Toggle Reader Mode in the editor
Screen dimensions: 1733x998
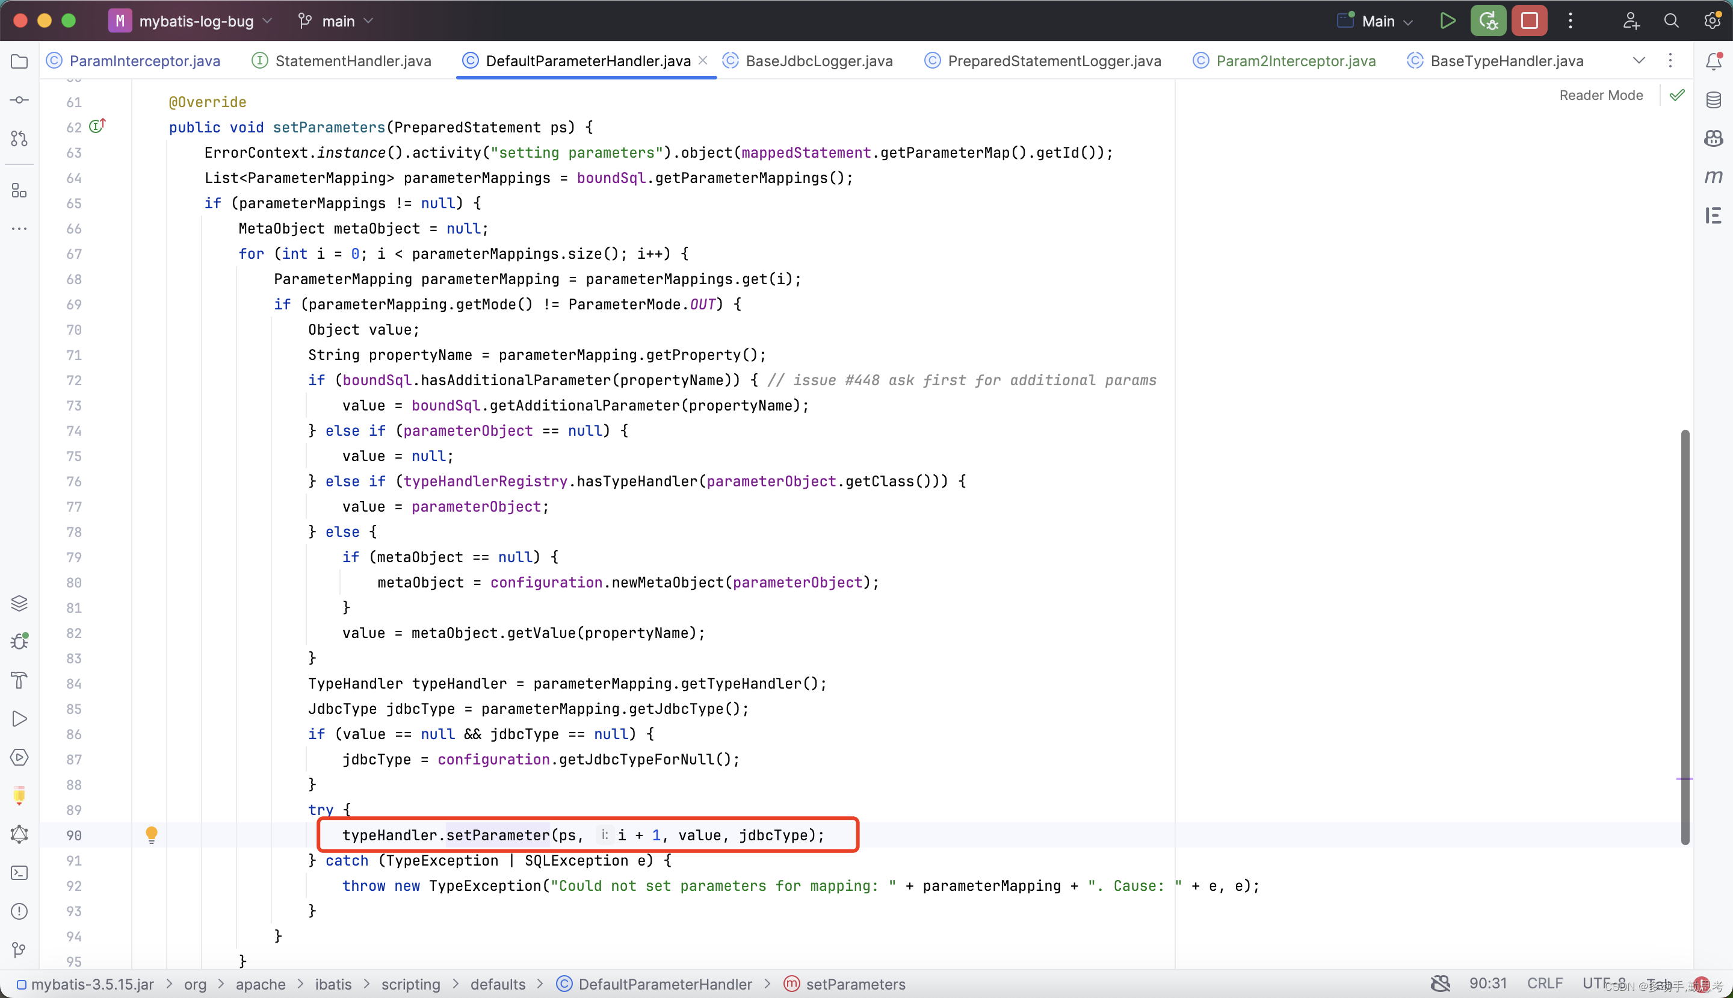tap(1601, 95)
